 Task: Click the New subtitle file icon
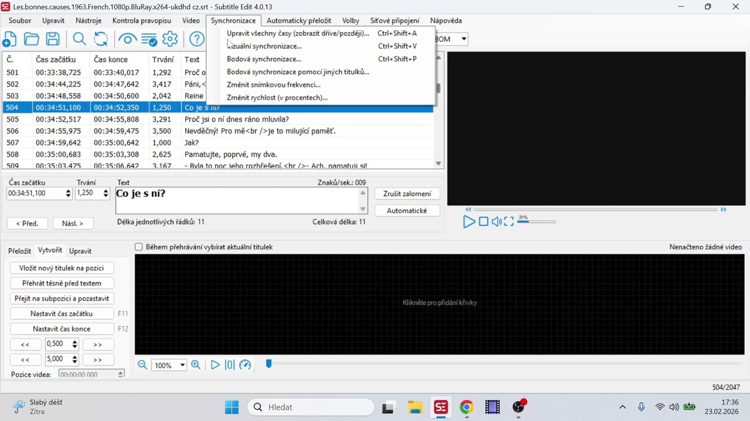pyautogui.click(x=9, y=39)
